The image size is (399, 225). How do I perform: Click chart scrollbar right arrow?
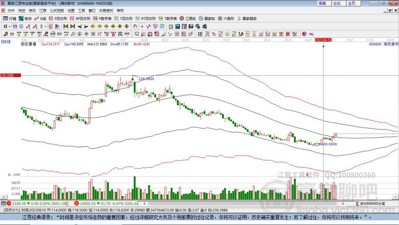(343, 203)
